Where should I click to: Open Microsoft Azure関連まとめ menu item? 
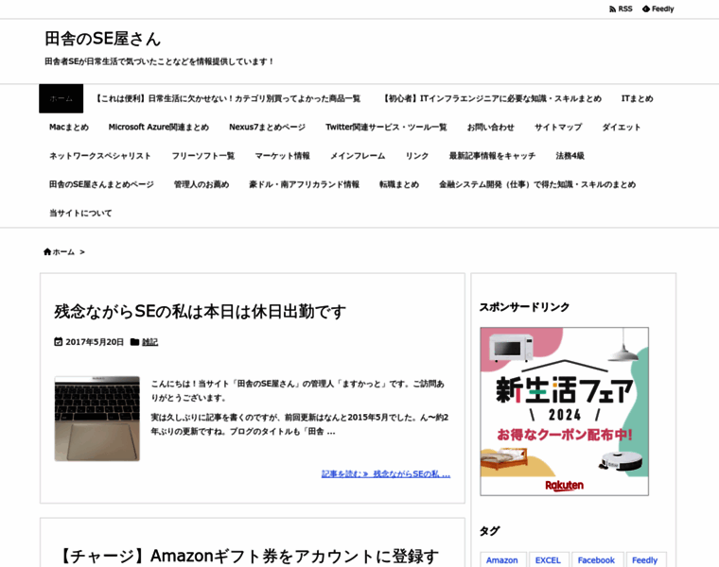(159, 127)
